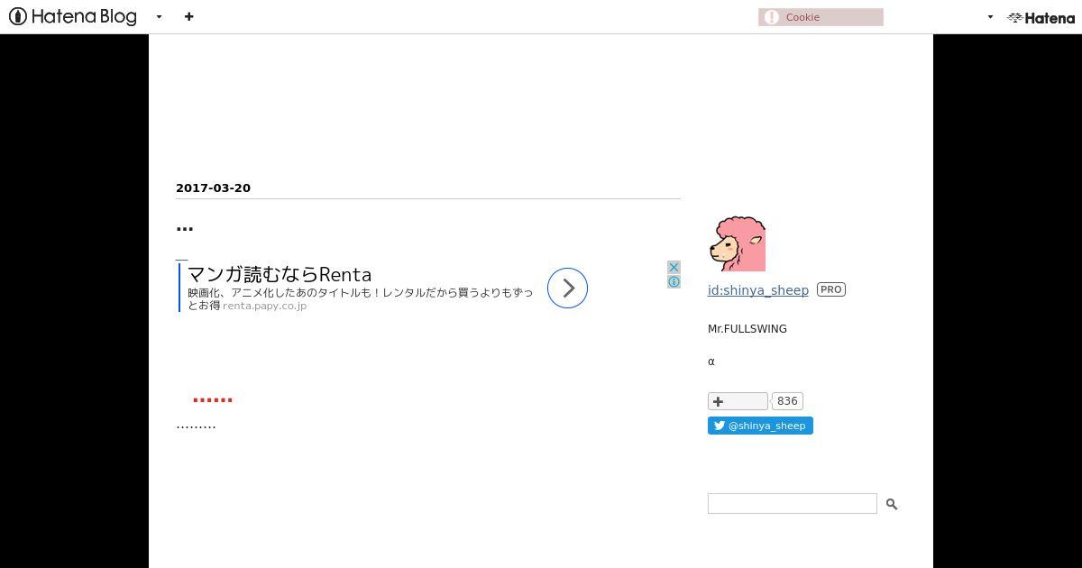Open the id:shinya_sheep profile link
The height and width of the screenshot is (568, 1082).
point(758,289)
